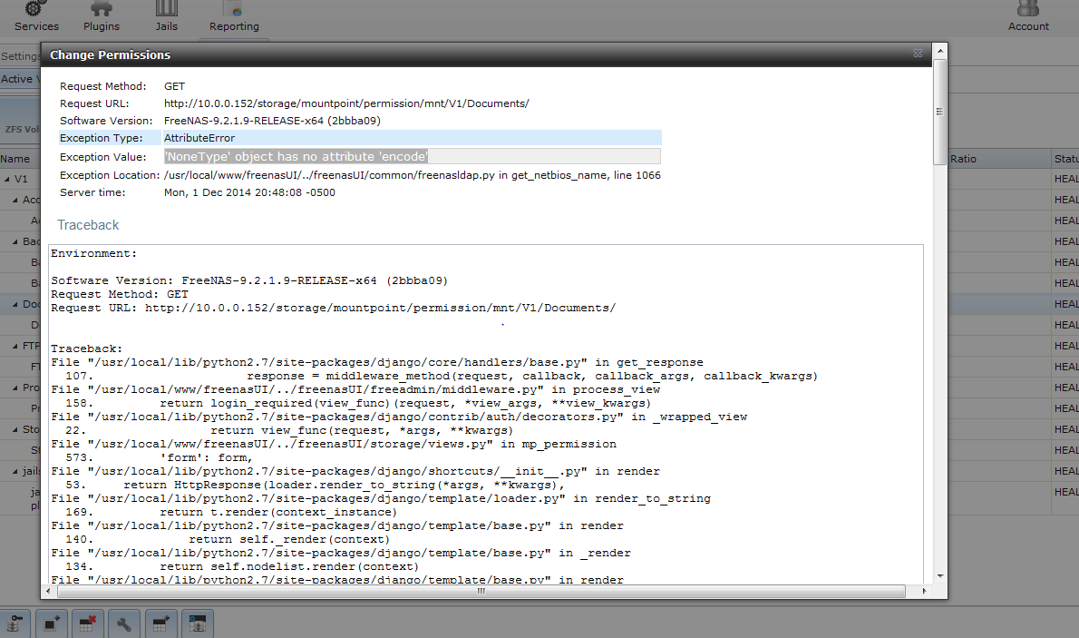The height and width of the screenshot is (638, 1079).
Task: Click the destroy dataset icon with red X
Action: point(87,624)
